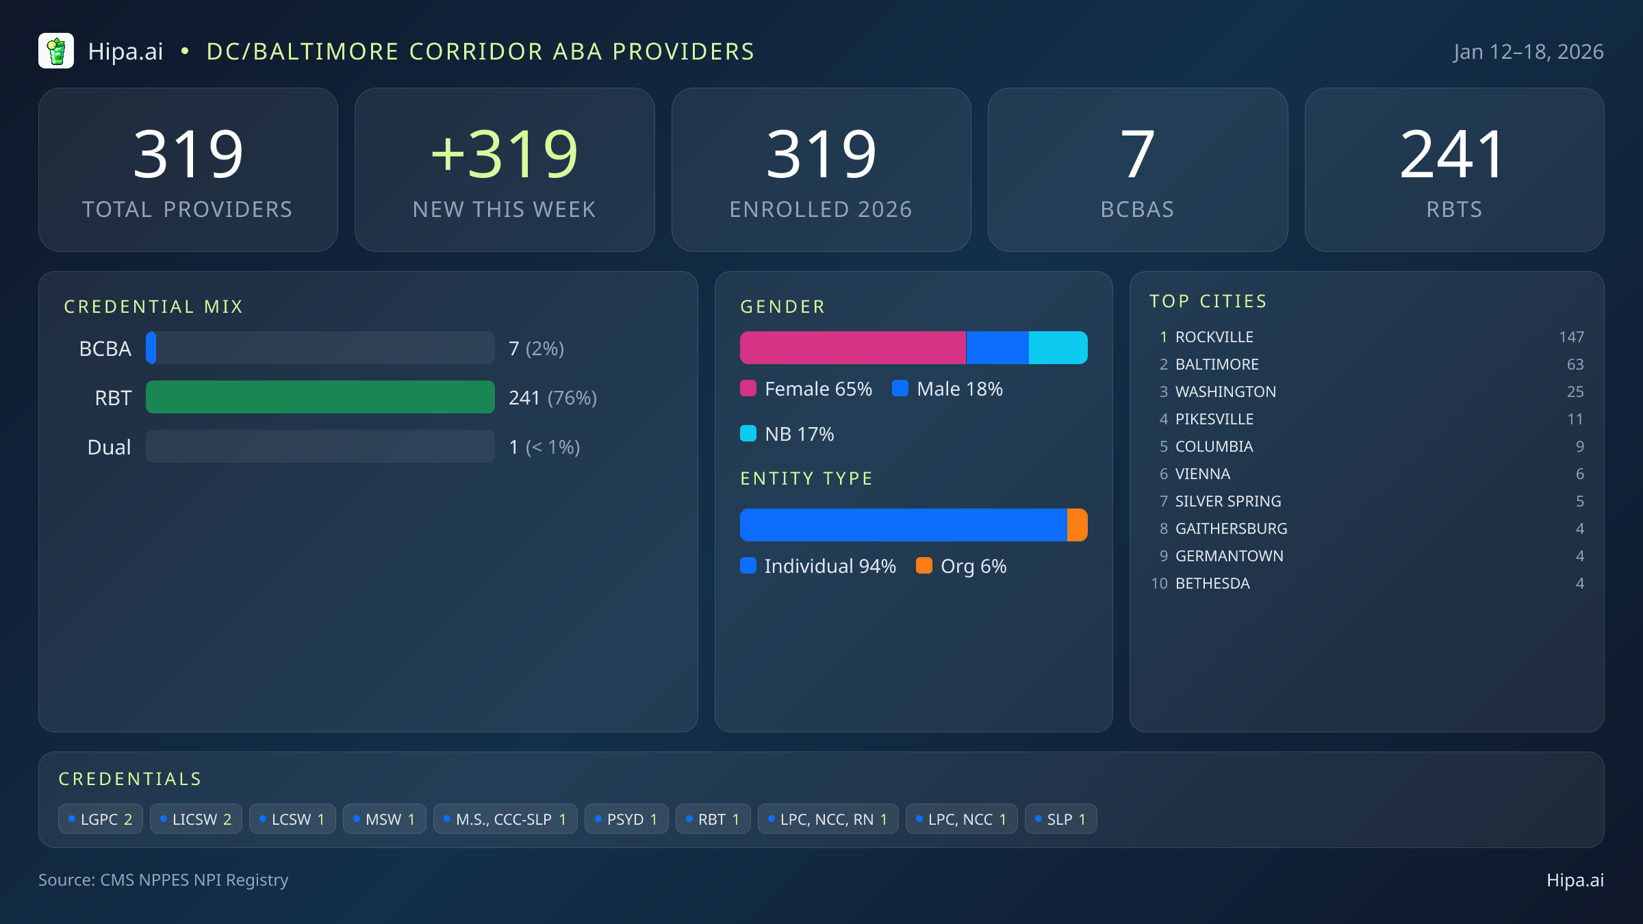Select the Entity Type section heading
Screen dimensions: 1643x924
click(806, 478)
